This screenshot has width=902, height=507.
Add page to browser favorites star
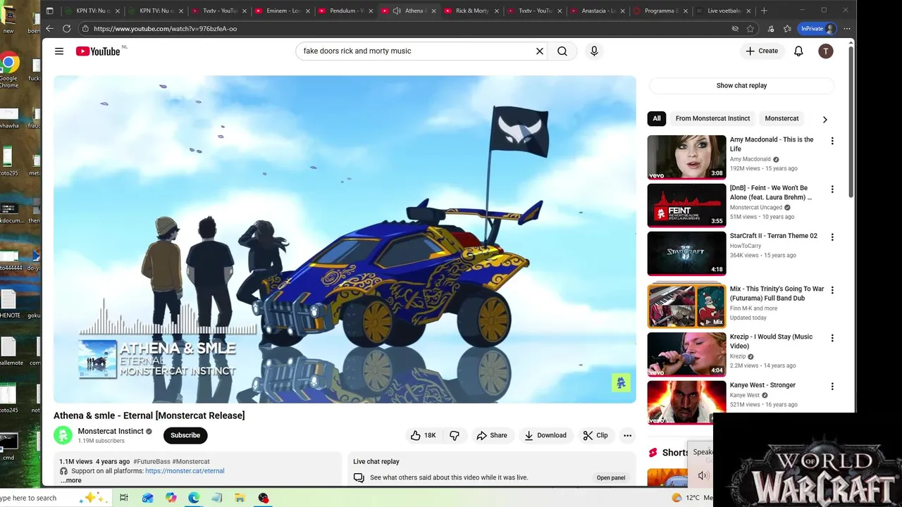point(750,28)
